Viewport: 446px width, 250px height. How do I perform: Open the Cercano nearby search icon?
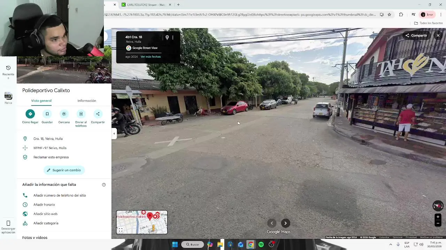coord(64,114)
